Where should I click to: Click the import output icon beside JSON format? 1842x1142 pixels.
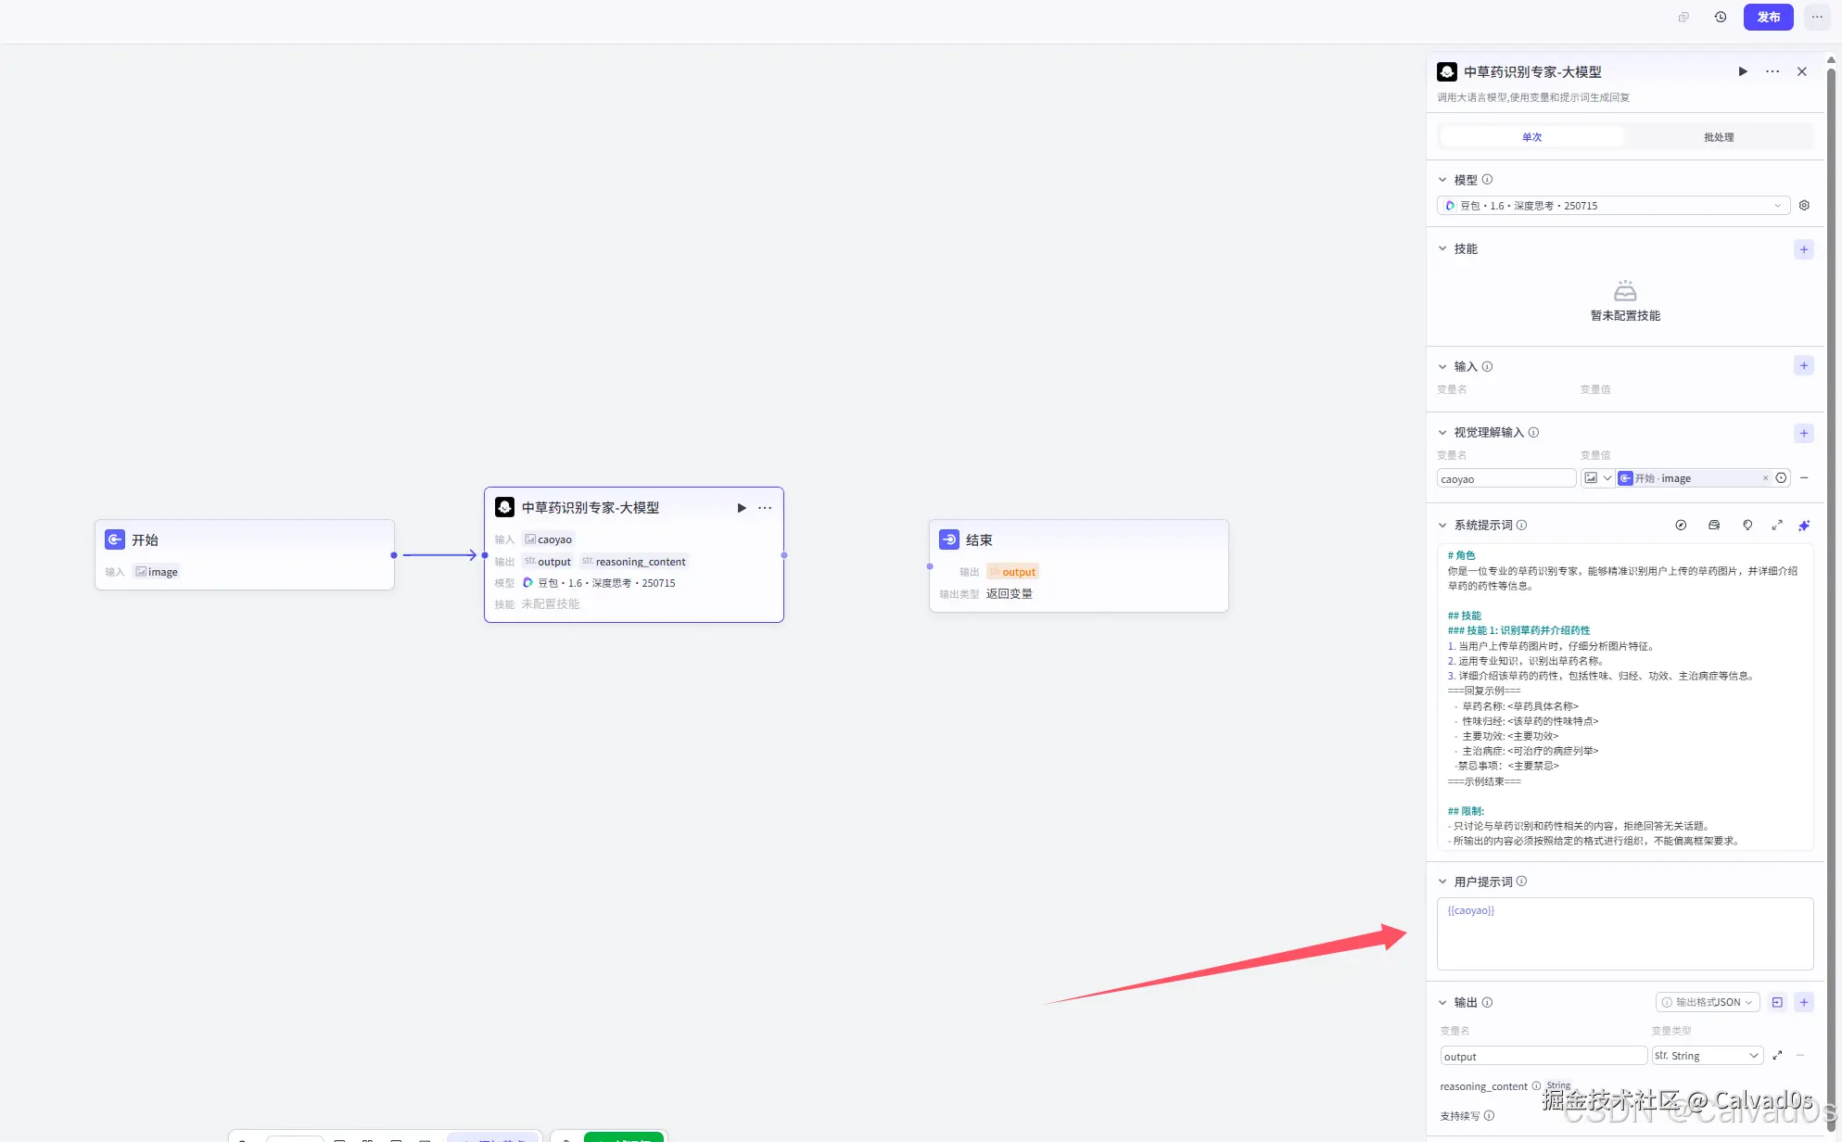(x=1777, y=1002)
